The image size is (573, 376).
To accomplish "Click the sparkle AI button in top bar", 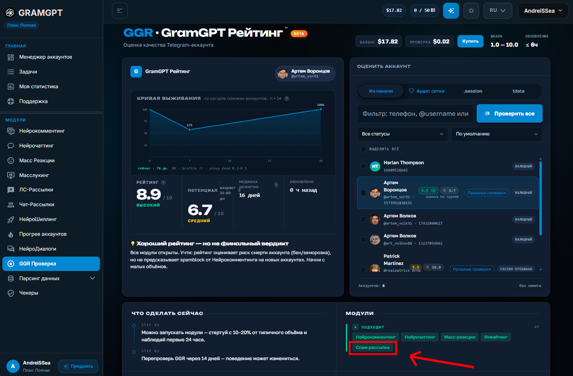I will (451, 11).
